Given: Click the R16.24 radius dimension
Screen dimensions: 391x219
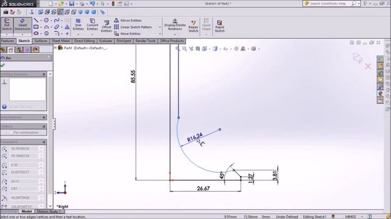Looking at the screenshot, I should 195,137.
